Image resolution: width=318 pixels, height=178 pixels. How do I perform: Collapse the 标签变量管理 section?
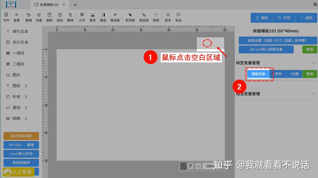click(x=314, y=63)
